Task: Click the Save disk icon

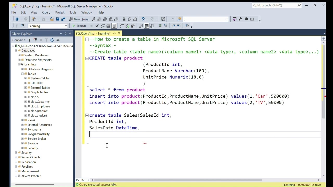Action: click(x=57, y=19)
